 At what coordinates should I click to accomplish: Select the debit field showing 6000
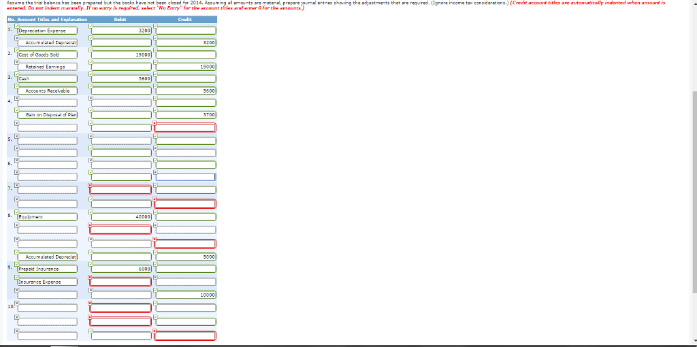pos(122,269)
